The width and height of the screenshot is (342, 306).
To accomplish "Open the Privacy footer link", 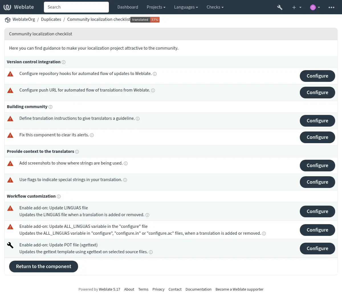I will [158, 289].
